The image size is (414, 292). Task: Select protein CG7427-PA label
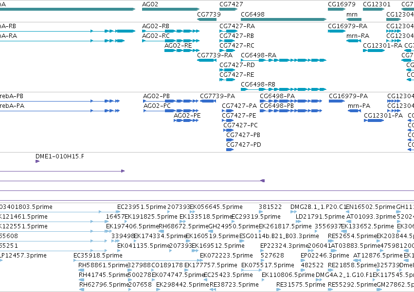point(239,106)
